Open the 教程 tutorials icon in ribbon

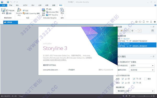point(3,11)
